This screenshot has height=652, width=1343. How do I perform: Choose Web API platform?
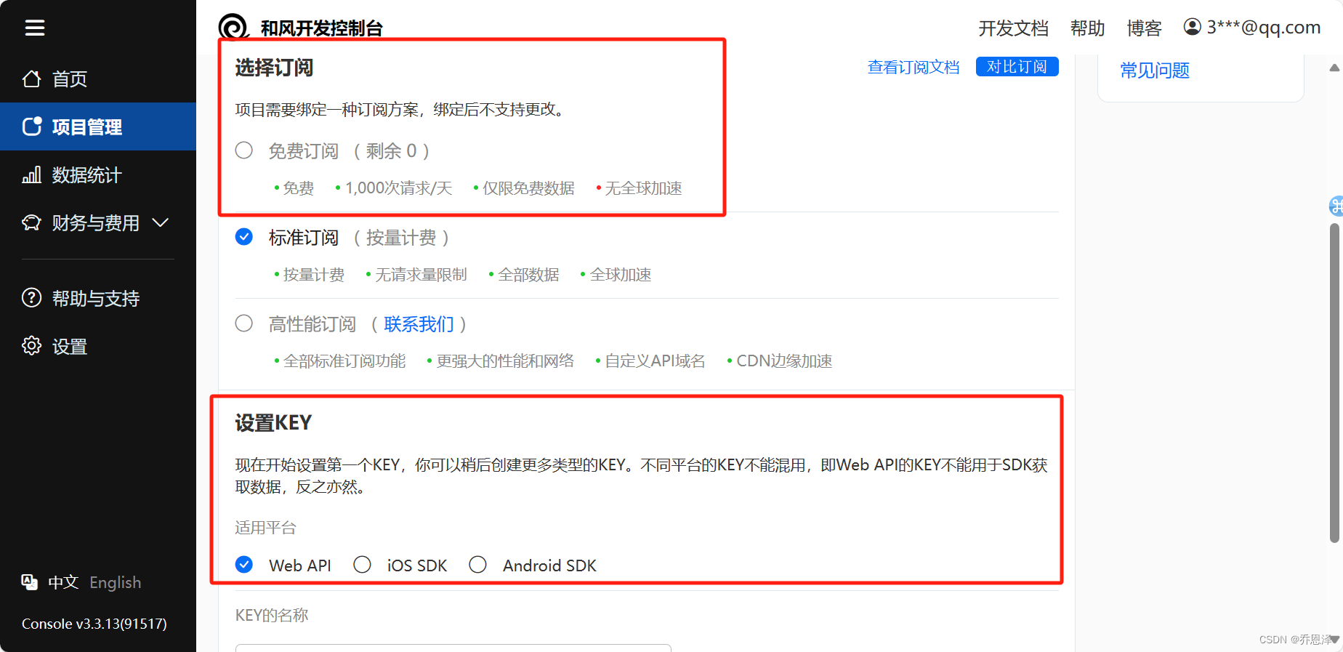[x=244, y=565]
